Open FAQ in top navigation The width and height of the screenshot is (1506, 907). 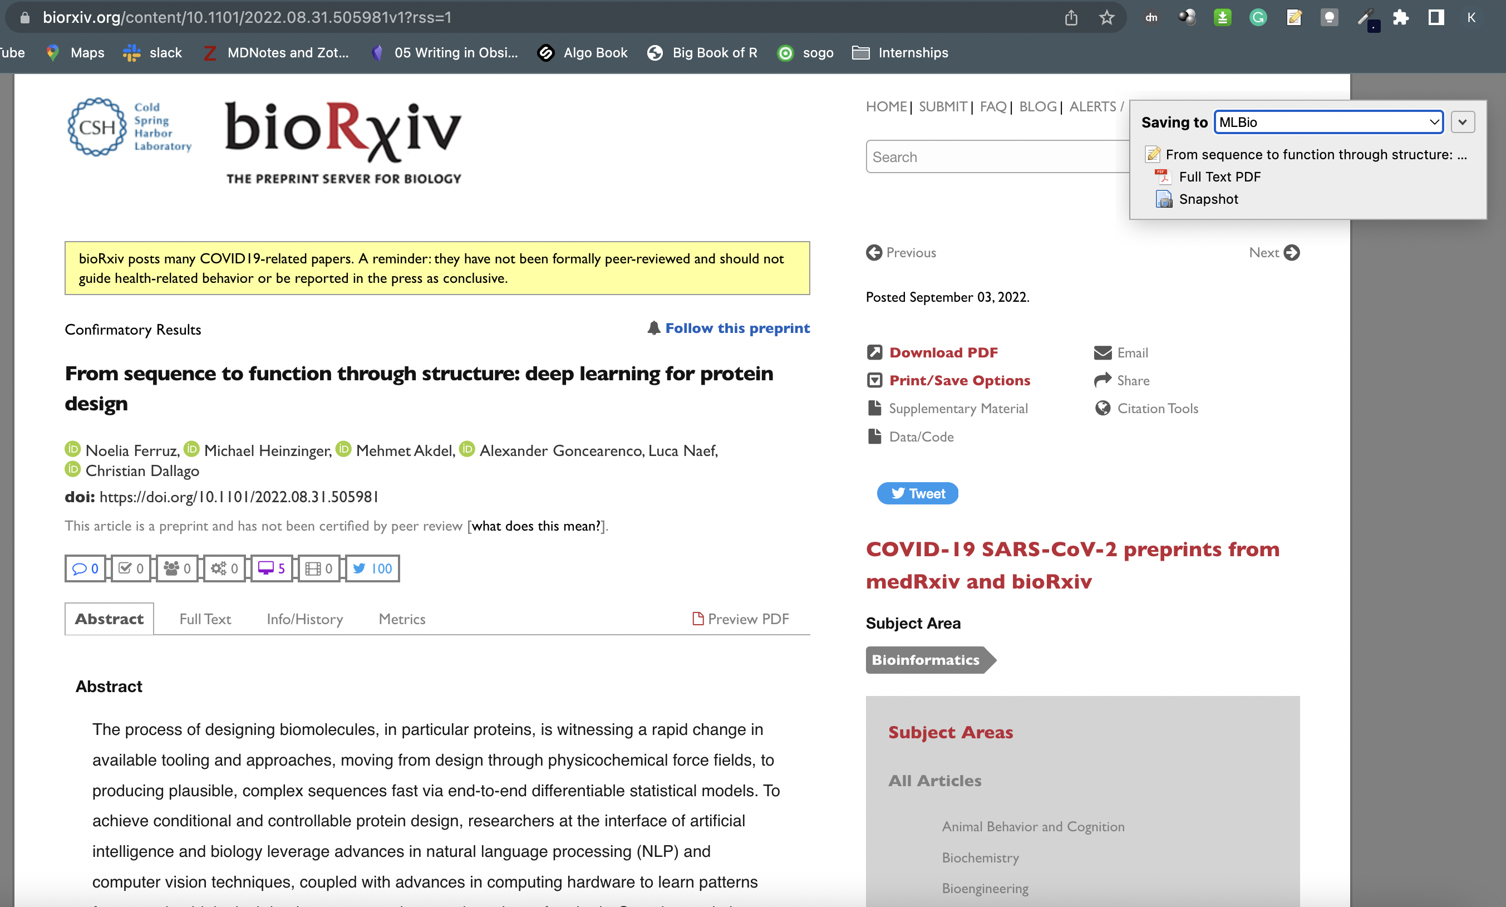[x=993, y=106]
